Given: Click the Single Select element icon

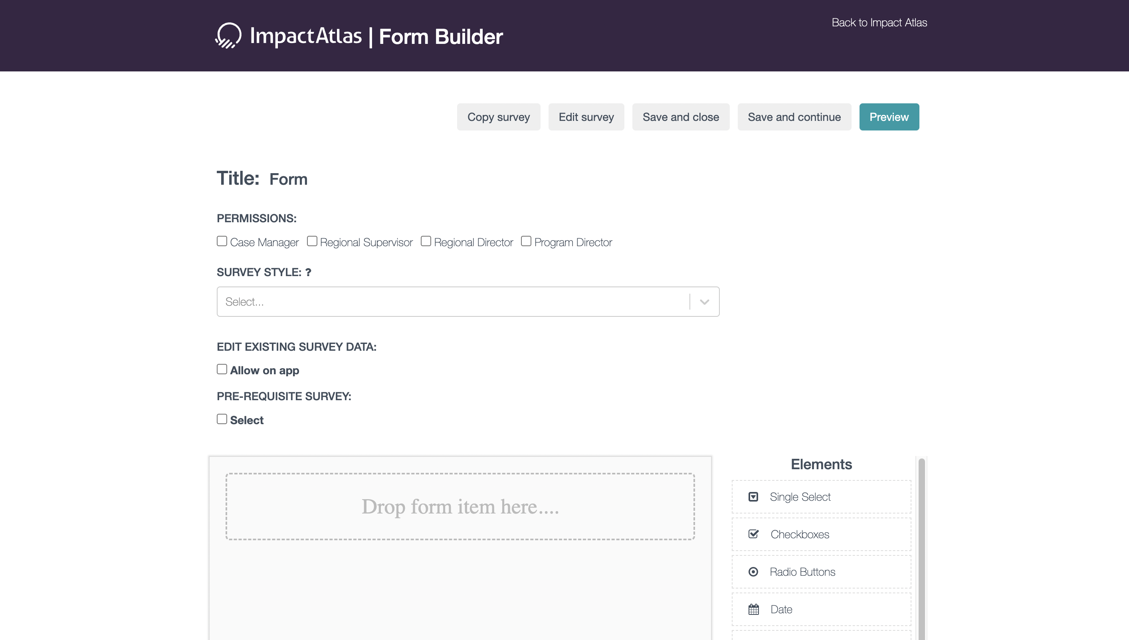Looking at the screenshot, I should tap(753, 497).
